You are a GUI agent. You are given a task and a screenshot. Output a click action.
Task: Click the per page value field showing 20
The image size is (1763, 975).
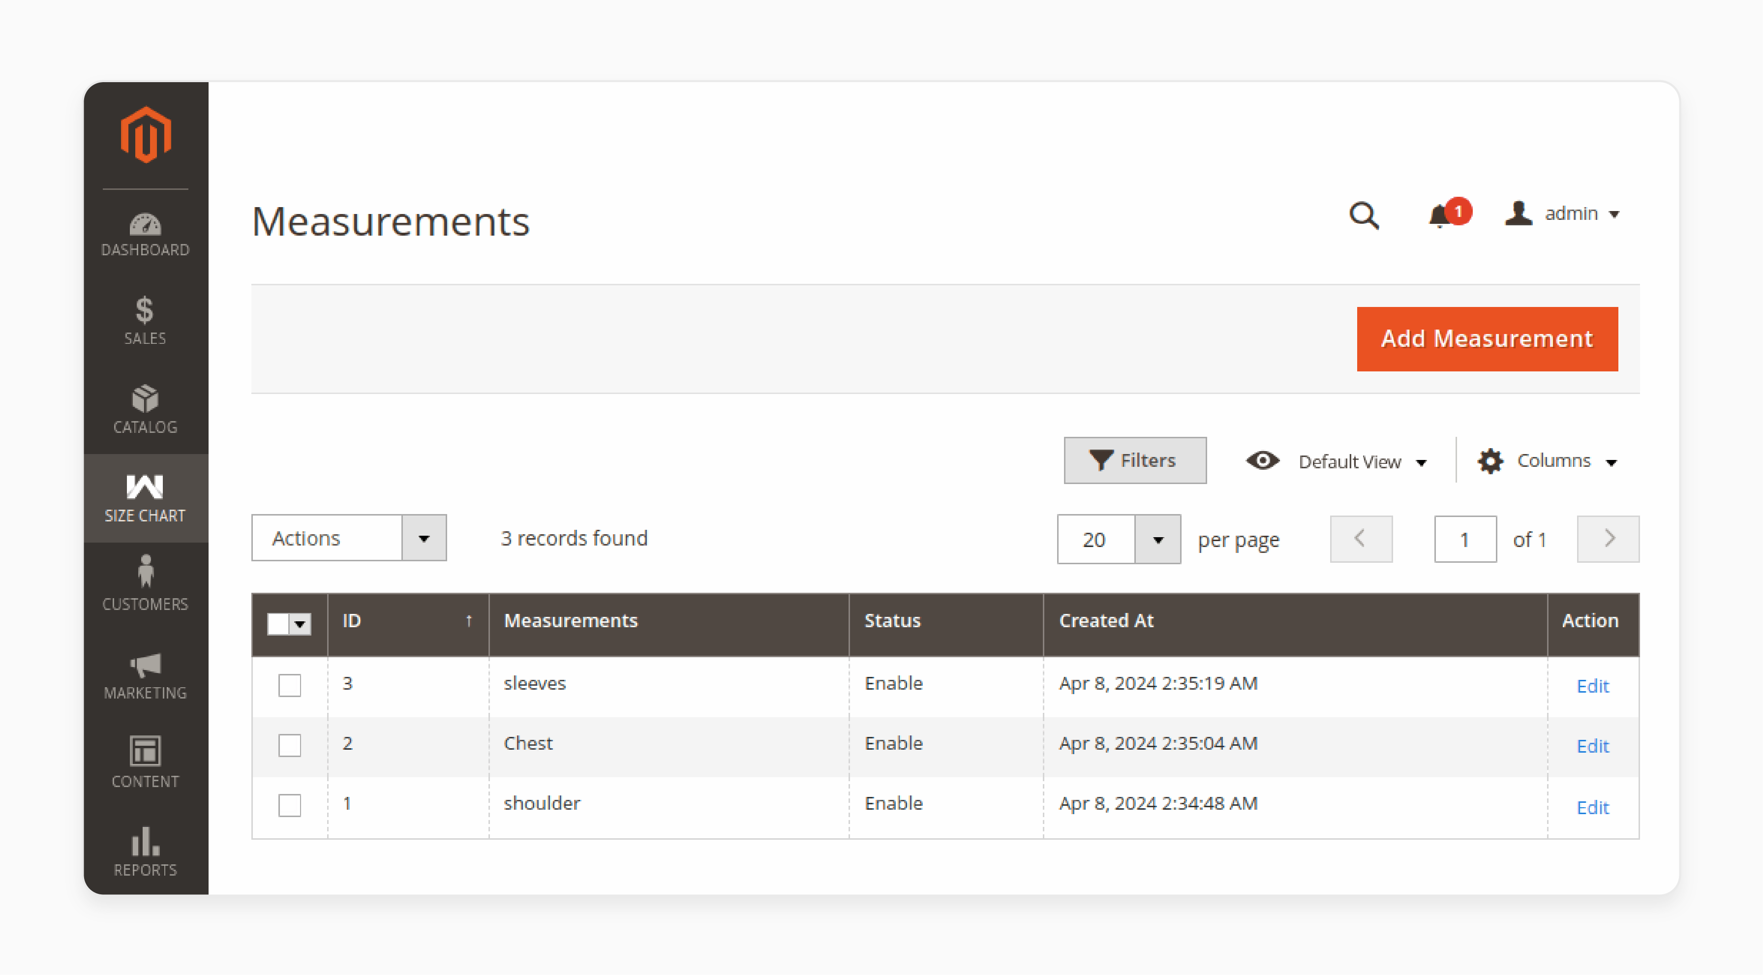coord(1095,540)
